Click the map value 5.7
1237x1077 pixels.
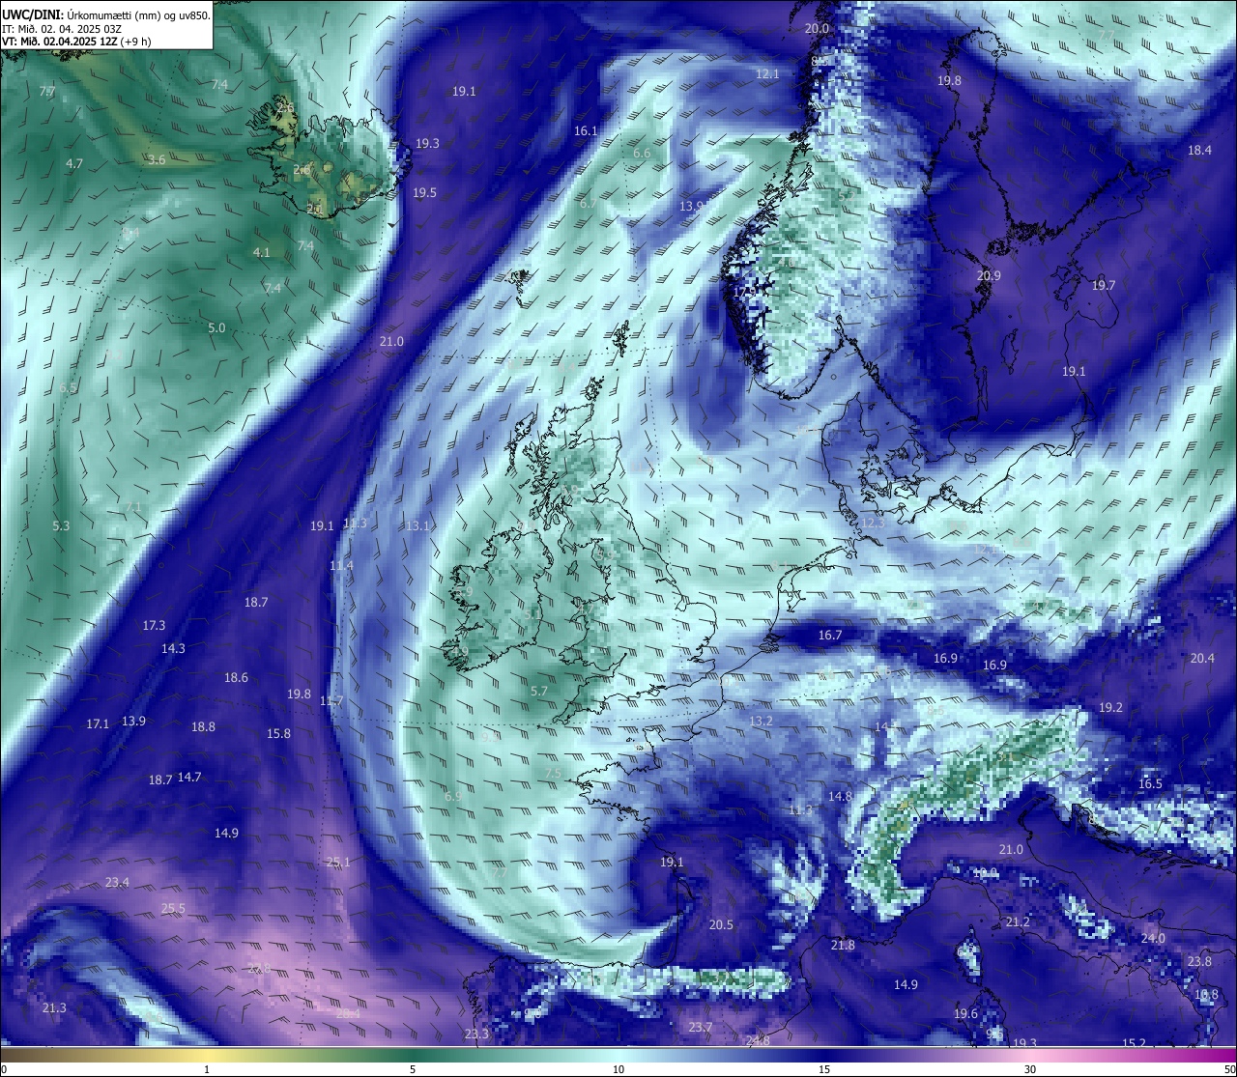(539, 692)
